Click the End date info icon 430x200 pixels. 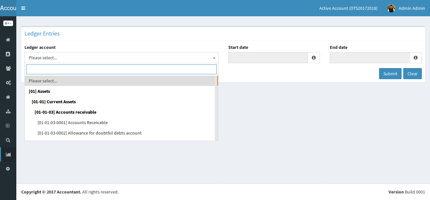pyautogui.click(x=416, y=58)
